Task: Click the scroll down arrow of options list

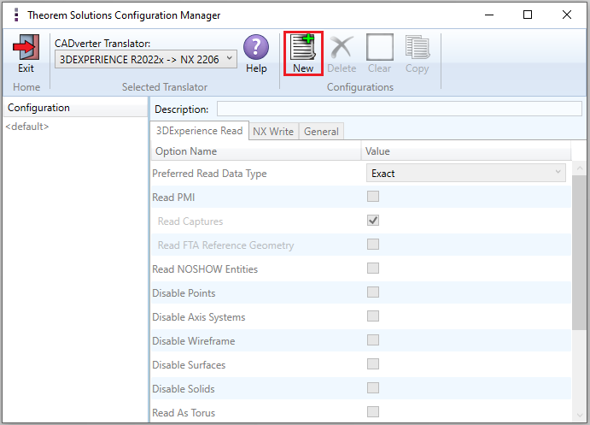Action: 580,416
